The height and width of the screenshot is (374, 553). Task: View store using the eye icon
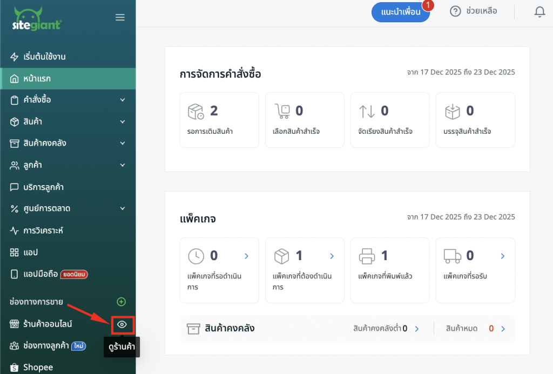[122, 324]
